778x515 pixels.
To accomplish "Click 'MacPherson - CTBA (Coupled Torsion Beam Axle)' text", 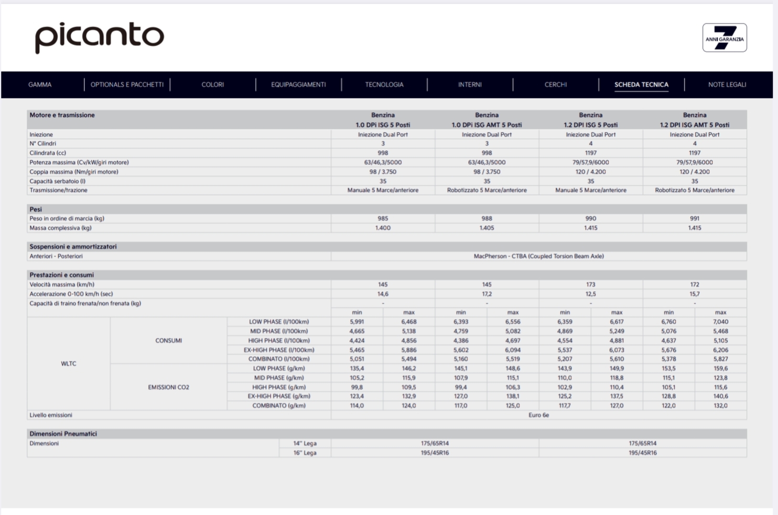I will coord(538,256).
